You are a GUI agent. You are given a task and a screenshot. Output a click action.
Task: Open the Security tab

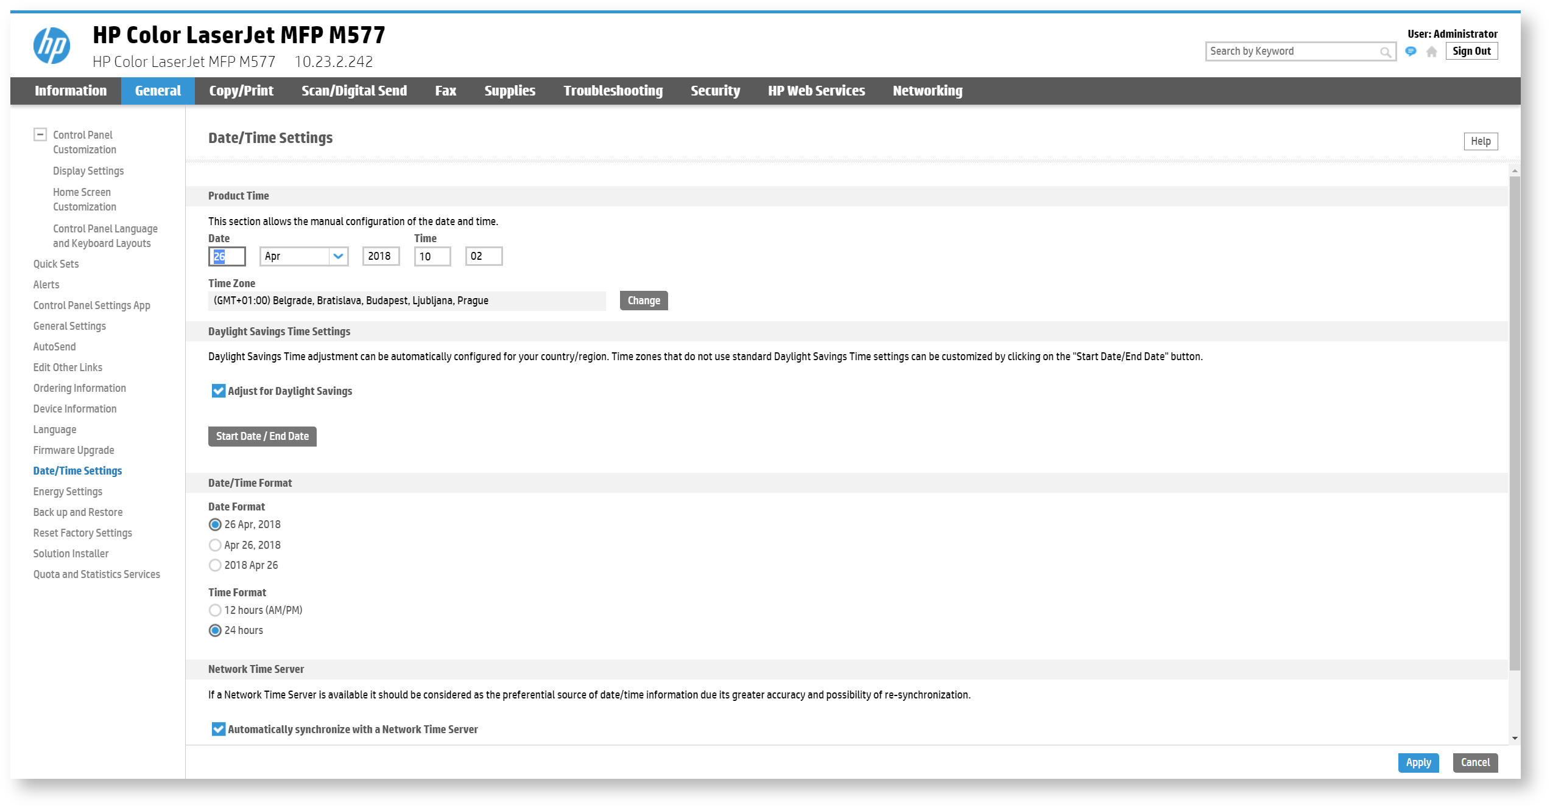(x=715, y=91)
